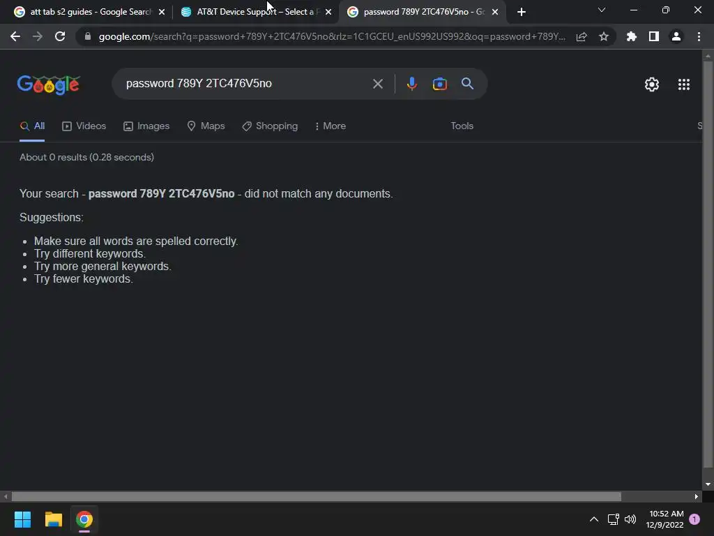This screenshot has width=714, height=536.
Task: Open tab search dropdown chevron
Action: tap(602, 10)
